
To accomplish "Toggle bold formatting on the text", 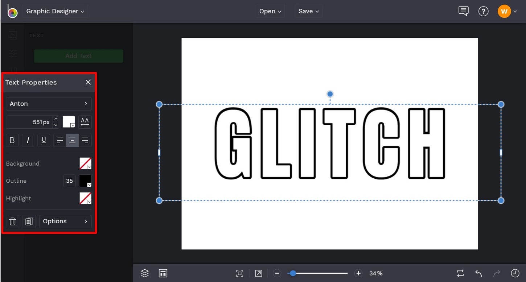I will [x=12, y=140].
